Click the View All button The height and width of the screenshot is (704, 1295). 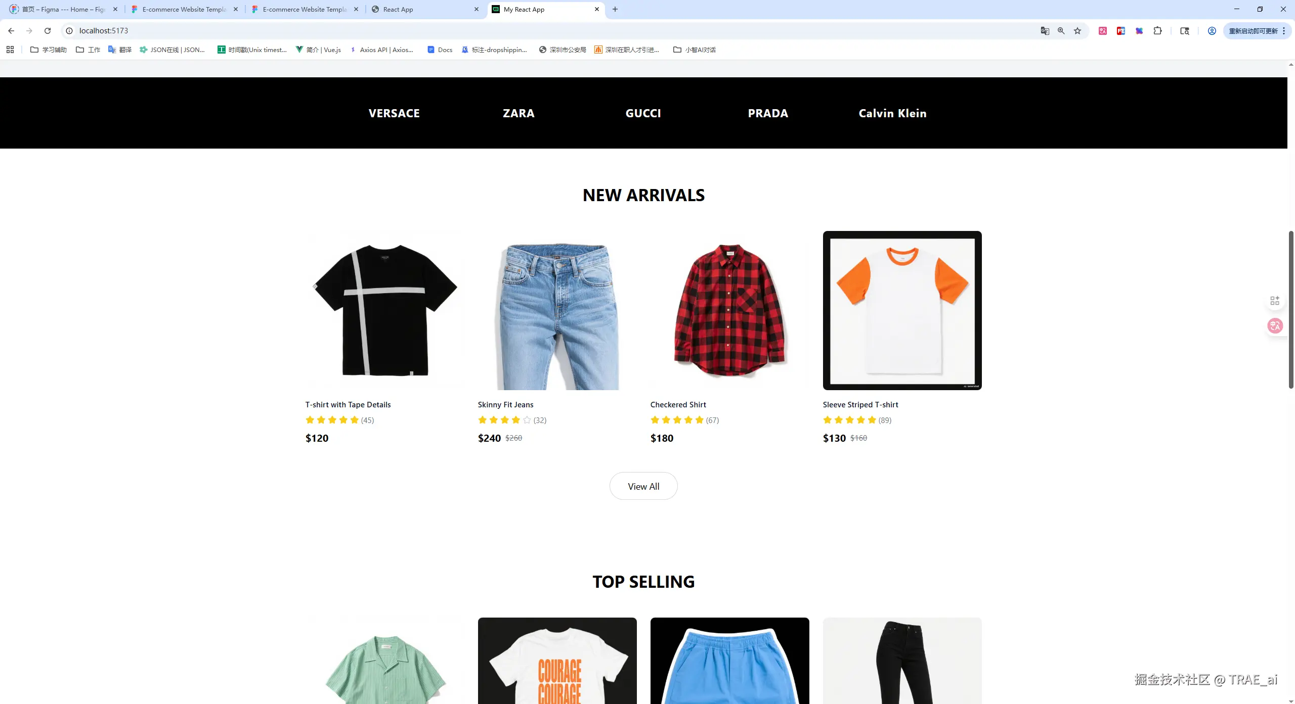point(643,486)
